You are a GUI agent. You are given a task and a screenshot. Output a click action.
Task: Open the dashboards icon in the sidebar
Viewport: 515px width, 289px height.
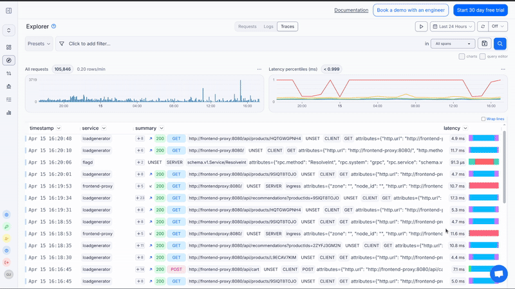point(9,48)
